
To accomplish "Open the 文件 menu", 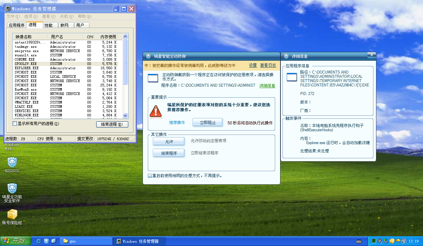I will tap(13, 16).
